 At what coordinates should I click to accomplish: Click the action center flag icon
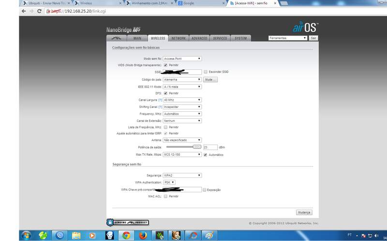tap(363, 236)
